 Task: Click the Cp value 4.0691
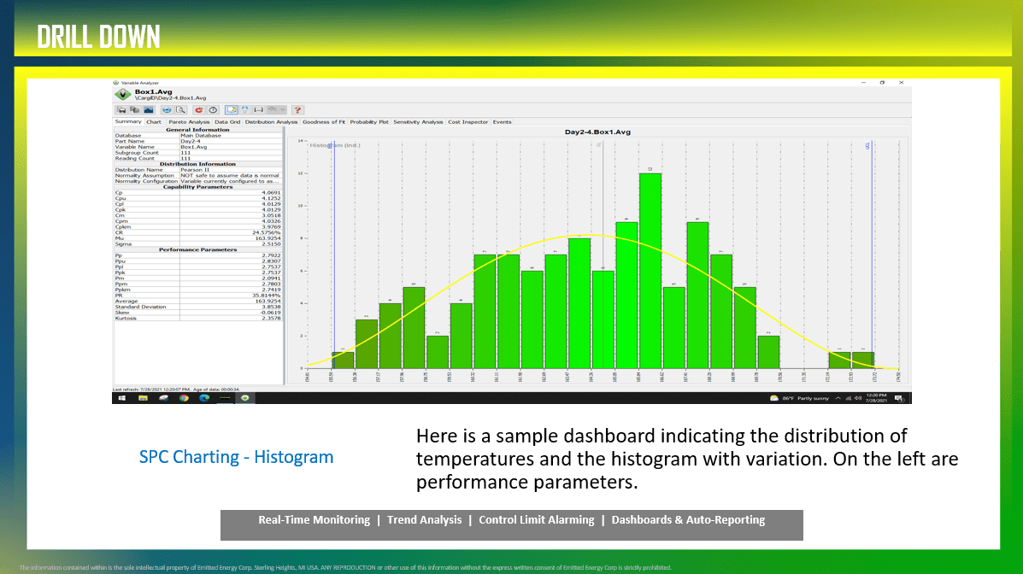coord(271,192)
